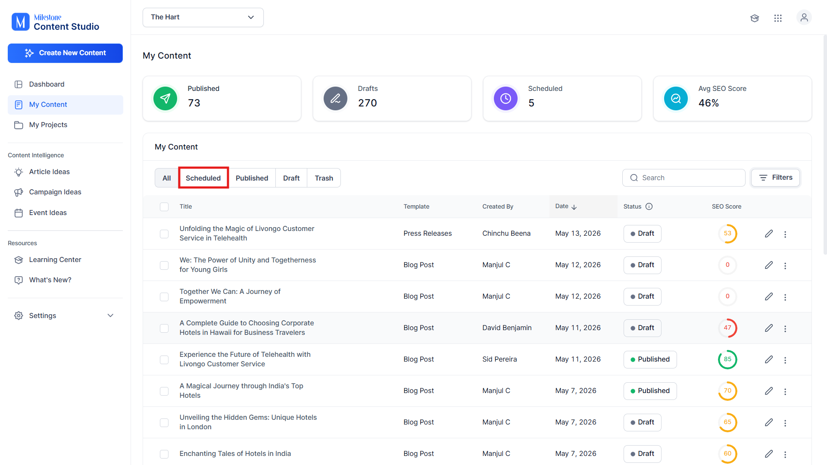Select all rows with header checkbox
827x465 pixels.
point(164,207)
